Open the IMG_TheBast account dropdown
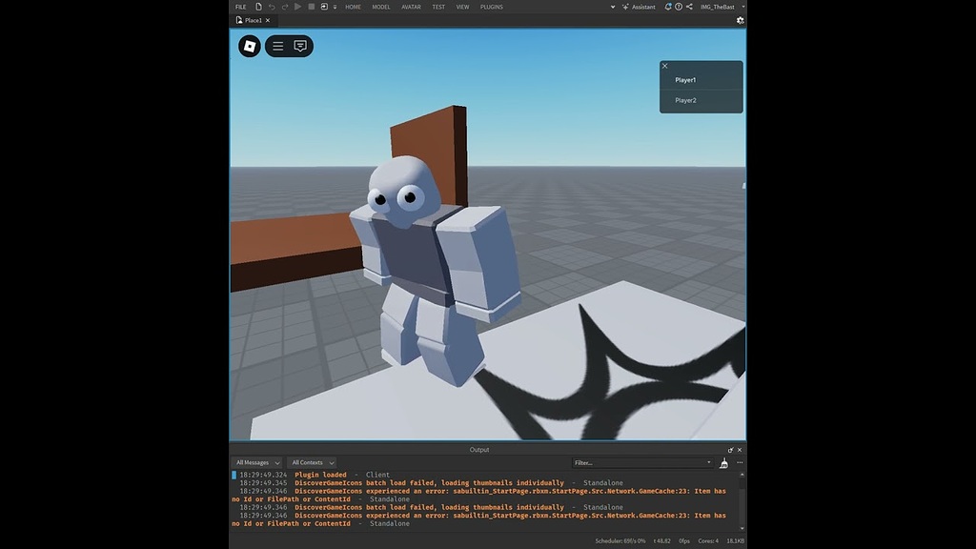 point(721,7)
